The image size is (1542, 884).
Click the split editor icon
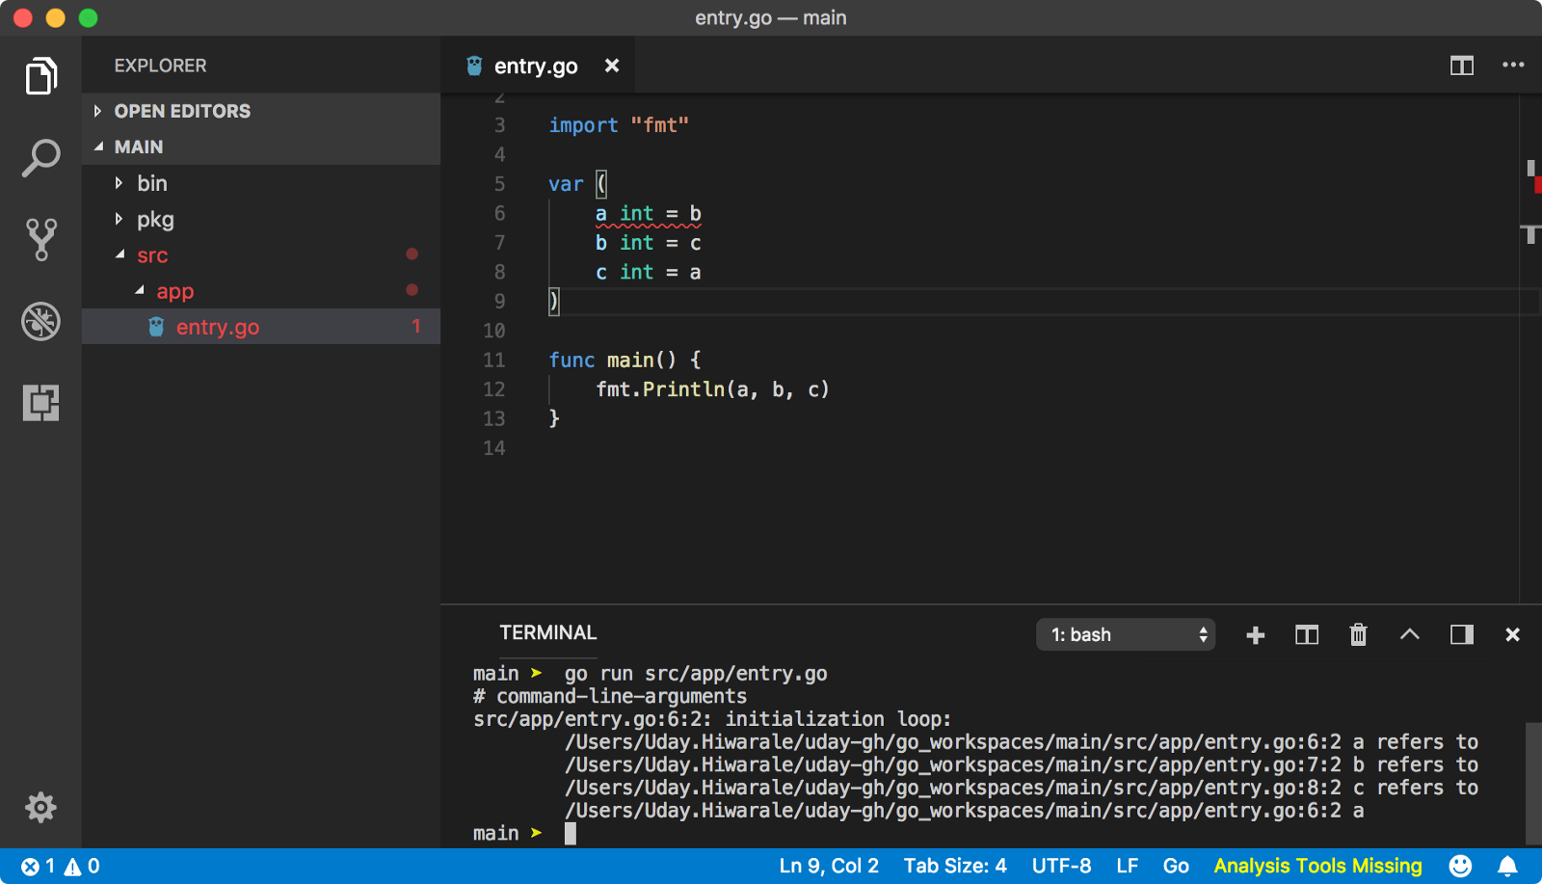[1462, 66]
